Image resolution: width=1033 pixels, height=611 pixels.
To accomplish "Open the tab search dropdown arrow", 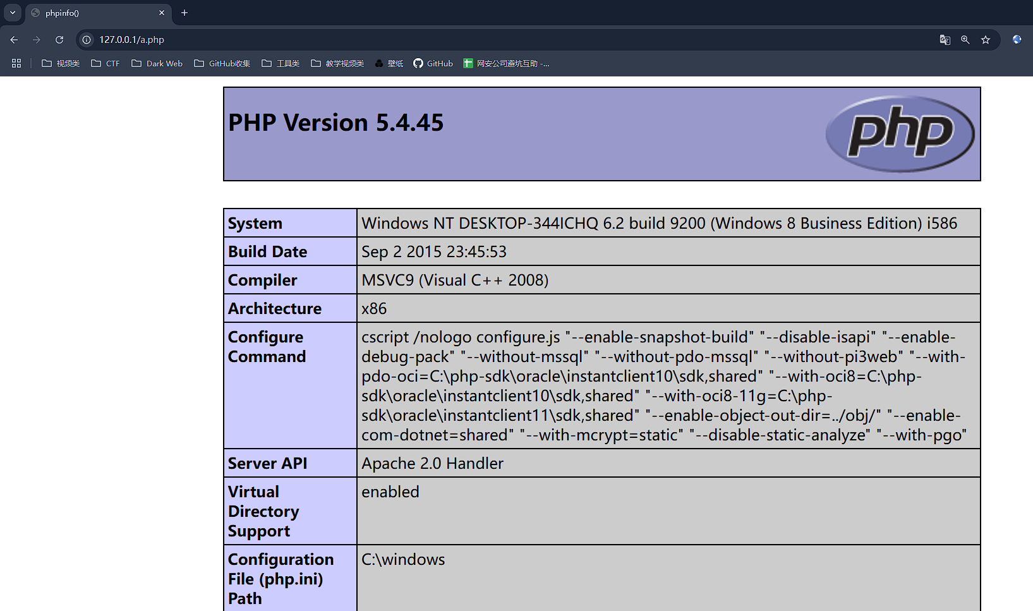I will (13, 13).
